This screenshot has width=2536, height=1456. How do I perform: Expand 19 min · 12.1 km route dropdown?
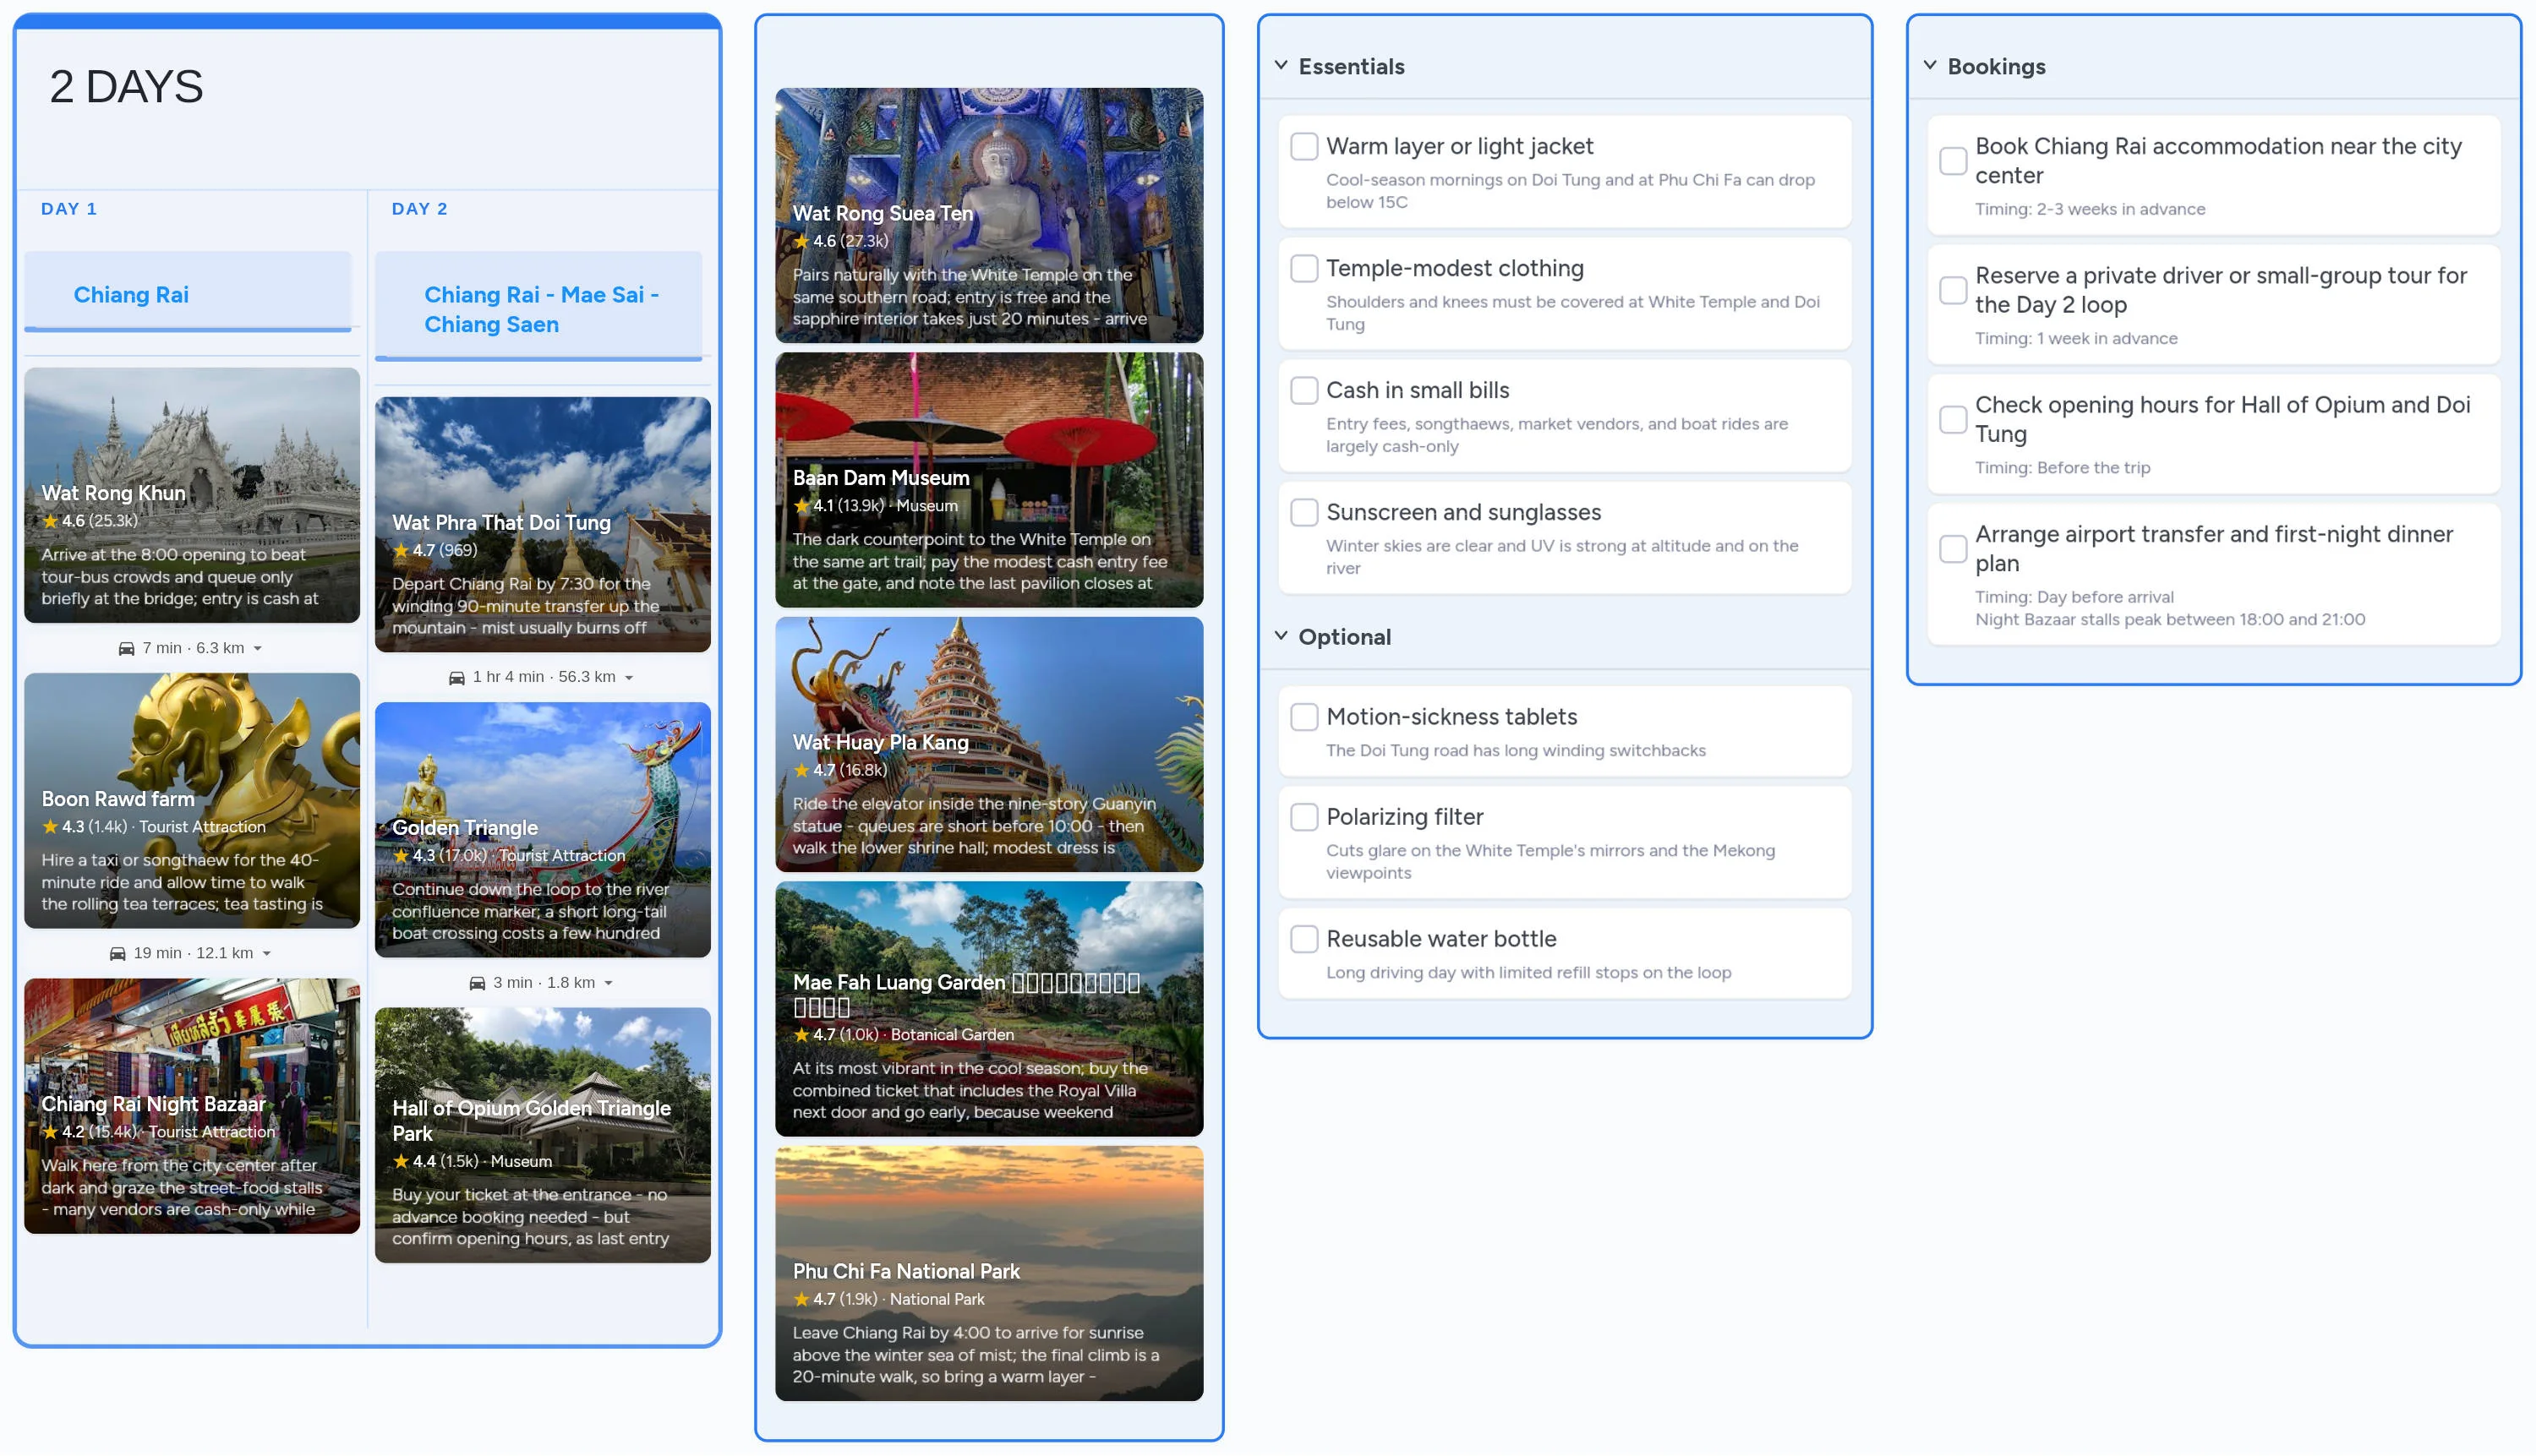coord(267,954)
